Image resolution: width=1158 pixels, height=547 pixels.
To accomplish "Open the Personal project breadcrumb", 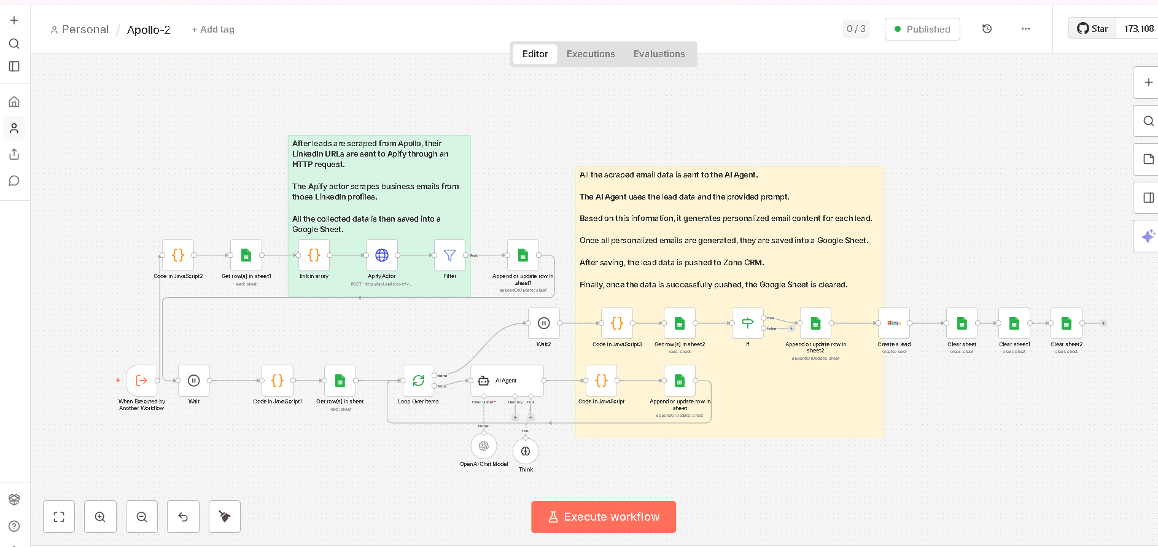I will pyautogui.click(x=79, y=29).
